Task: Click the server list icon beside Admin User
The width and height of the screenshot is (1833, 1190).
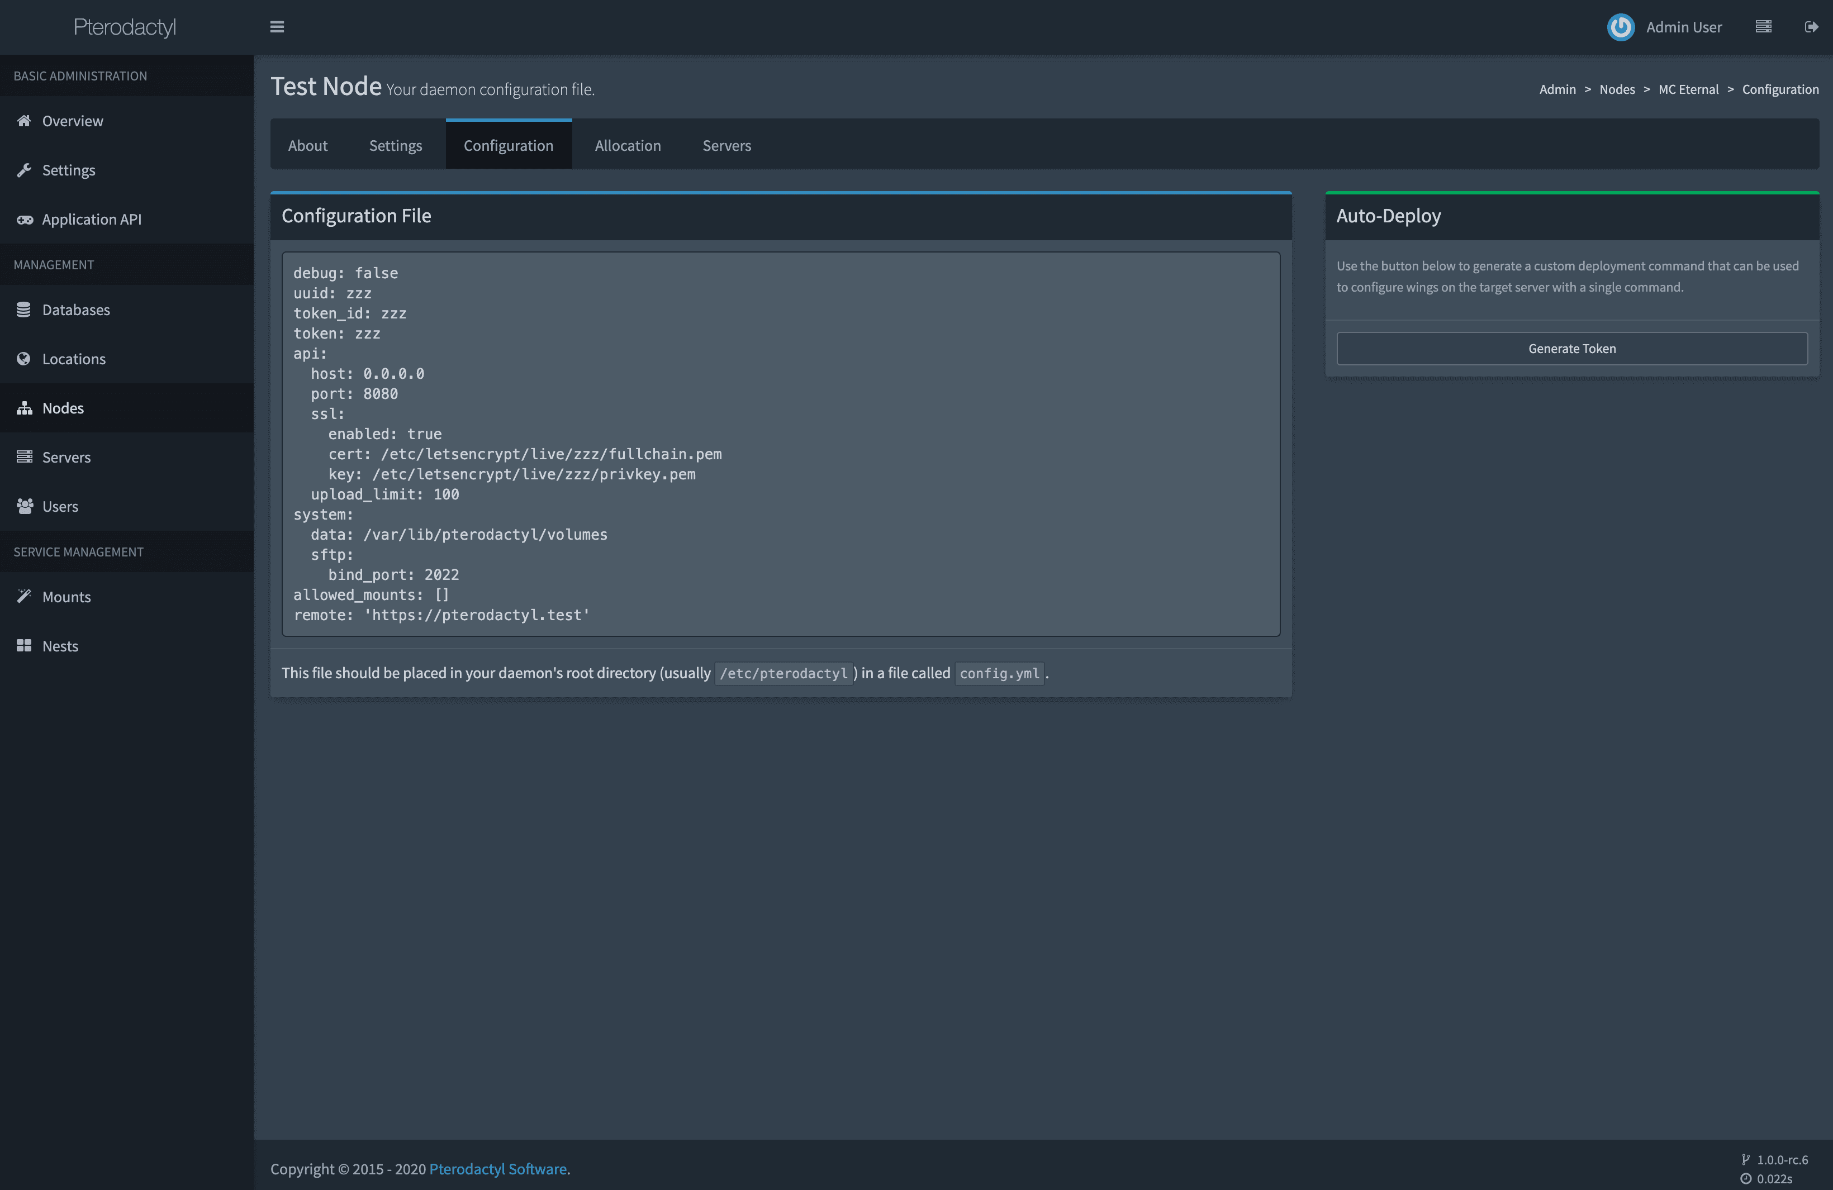Action: click(x=1763, y=27)
